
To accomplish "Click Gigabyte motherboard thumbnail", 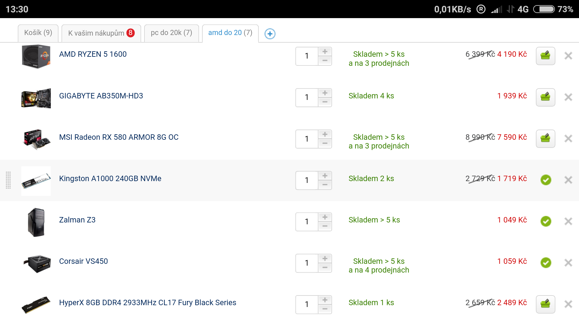I will (36, 98).
